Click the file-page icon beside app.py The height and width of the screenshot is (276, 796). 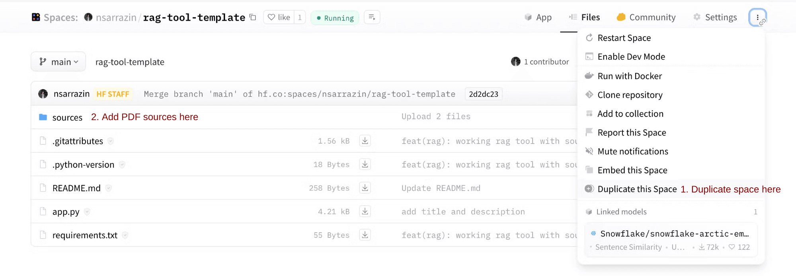[x=43, y=211]
